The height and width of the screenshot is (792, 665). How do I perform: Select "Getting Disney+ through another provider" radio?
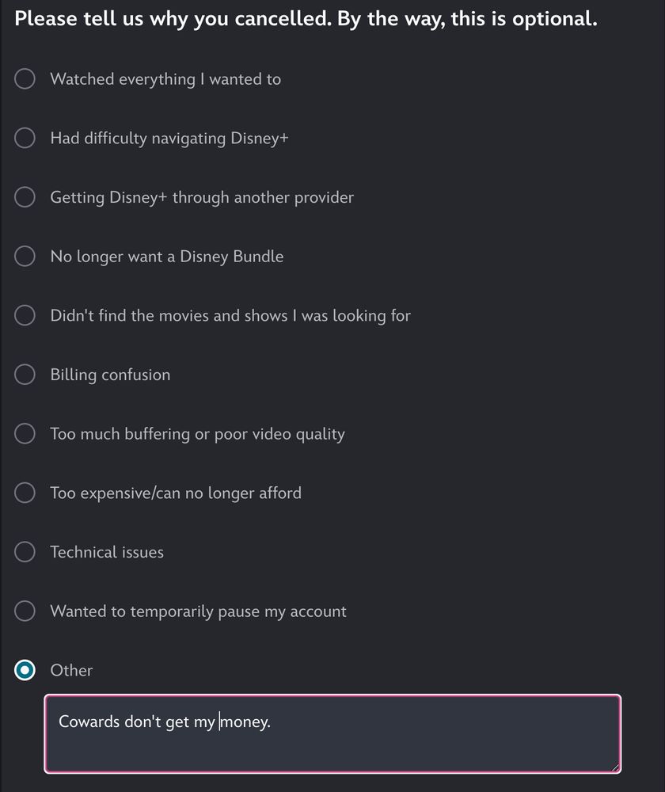pyautogui.click(x=25, y=197)
